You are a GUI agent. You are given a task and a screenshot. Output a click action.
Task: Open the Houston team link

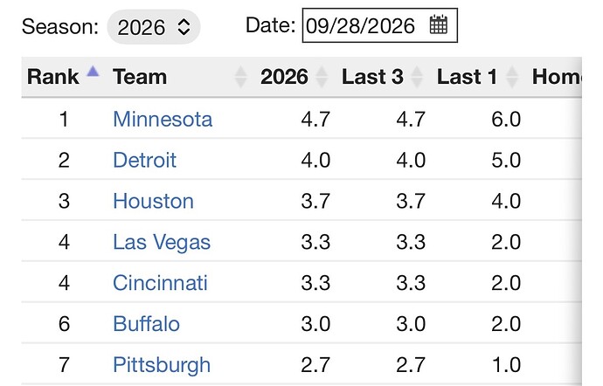click(x=153, y=201)
